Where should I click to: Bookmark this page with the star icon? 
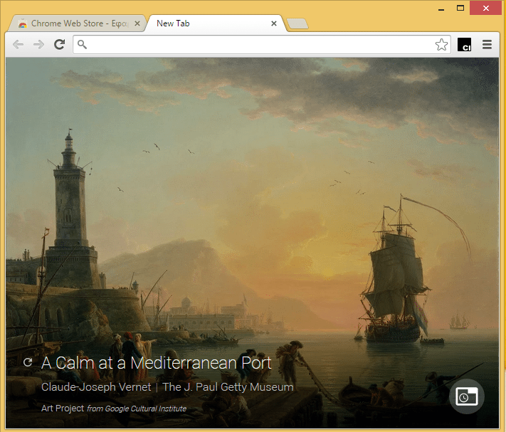[x=441, y=45]
